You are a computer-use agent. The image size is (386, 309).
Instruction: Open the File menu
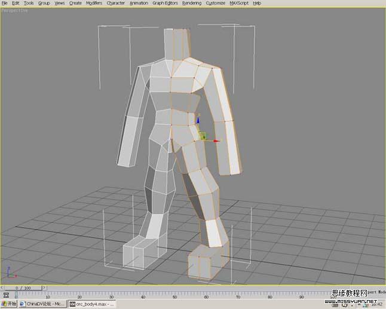4,3
